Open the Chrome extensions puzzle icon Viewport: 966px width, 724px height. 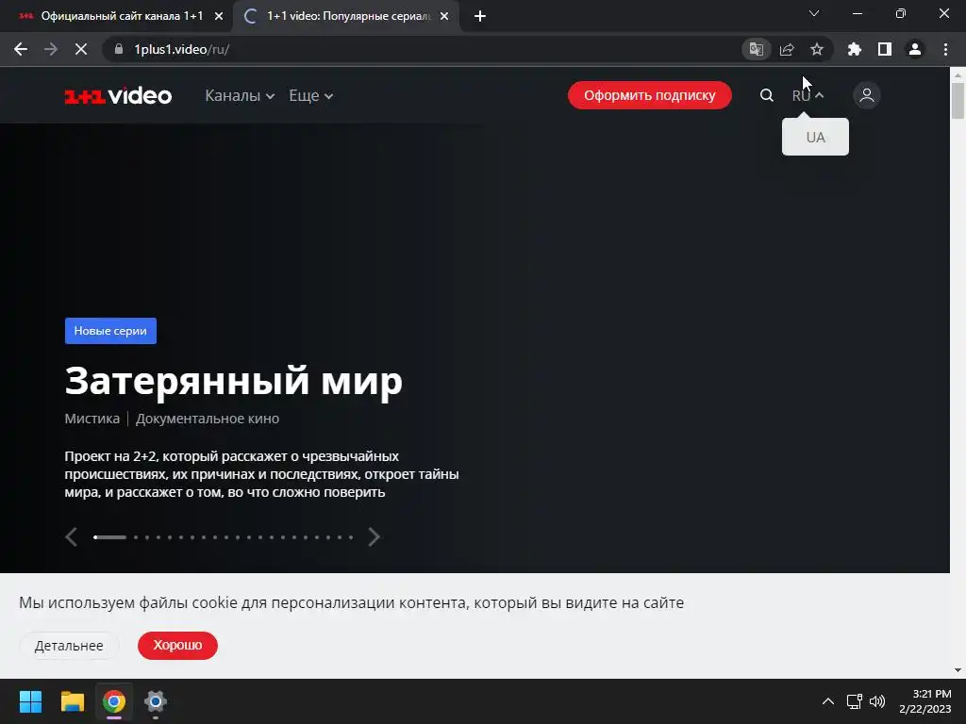click(855, 49)
